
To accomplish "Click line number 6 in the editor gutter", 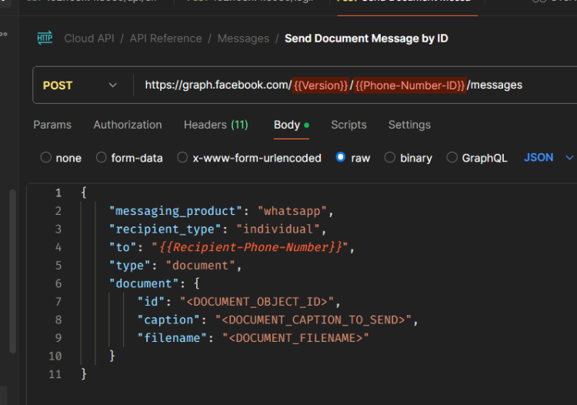I will [x=58, y=283].
